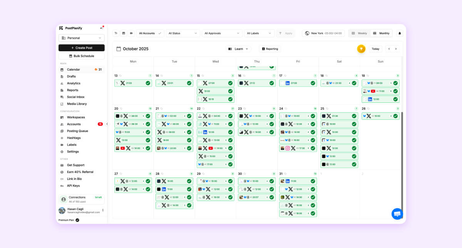The height and width of the screenshot is (248, 462).
Task: Click the Apply filters button
Action: (286, 33)
